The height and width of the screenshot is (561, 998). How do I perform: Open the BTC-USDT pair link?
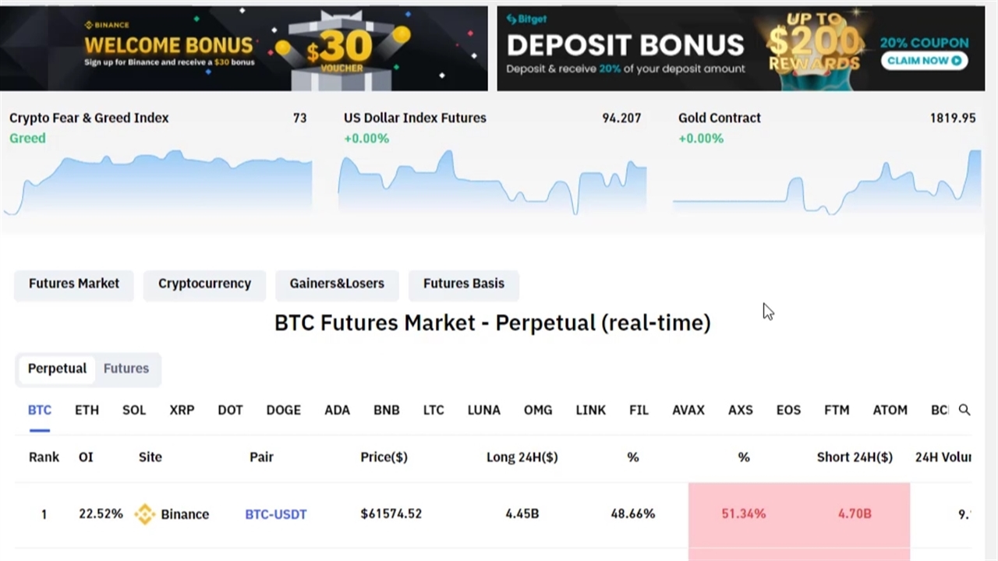276,514
